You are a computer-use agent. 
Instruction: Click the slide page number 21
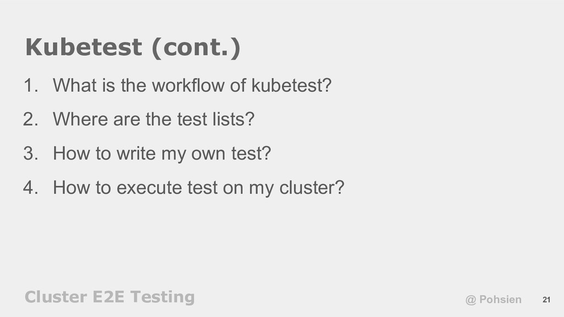[546, 300]
